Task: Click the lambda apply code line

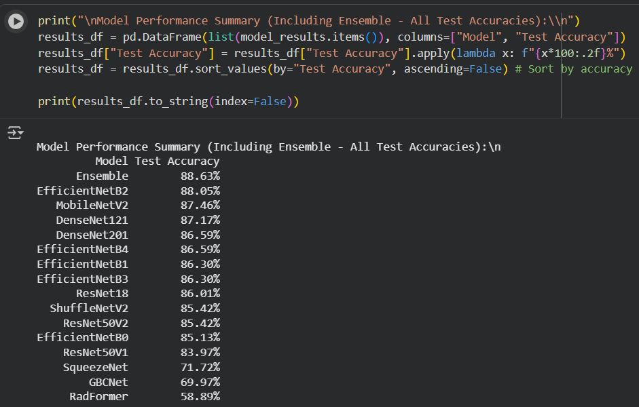Action: click(x=326, y=53)
